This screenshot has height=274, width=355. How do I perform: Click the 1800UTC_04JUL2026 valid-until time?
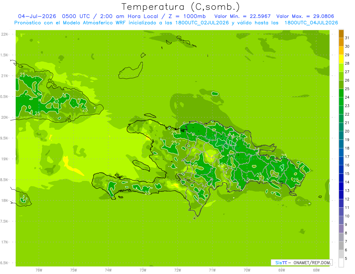(x=311, y=23)
